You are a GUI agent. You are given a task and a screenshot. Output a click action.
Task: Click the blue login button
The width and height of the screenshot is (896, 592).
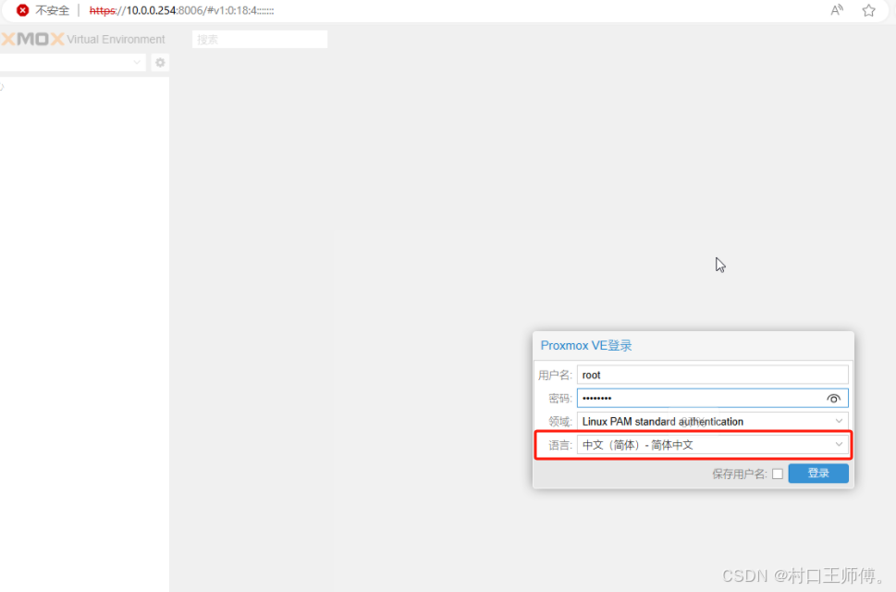coord(818,474)
